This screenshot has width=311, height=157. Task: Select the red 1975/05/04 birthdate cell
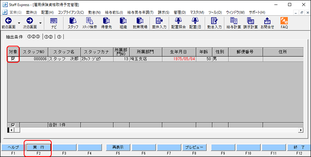click(x=179, y=59)
